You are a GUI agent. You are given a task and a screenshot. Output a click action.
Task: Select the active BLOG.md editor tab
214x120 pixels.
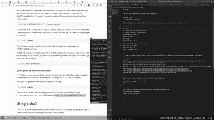pyautogui.click(x=140, y=5)
